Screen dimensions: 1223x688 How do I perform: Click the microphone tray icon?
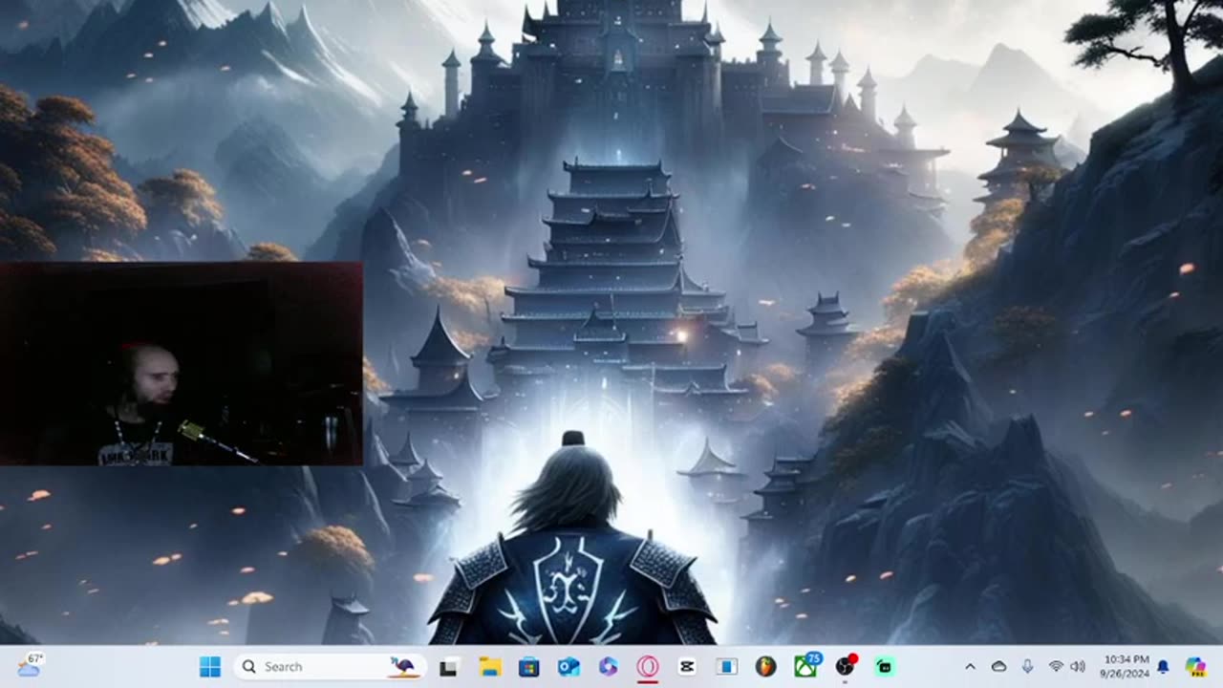[x=1027, y=666]
